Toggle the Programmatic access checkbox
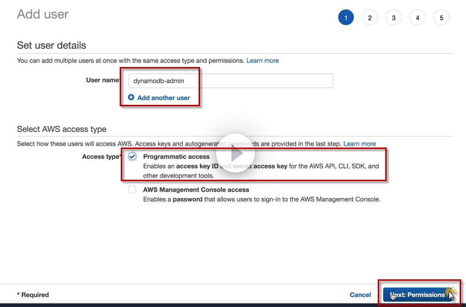Viewport: 466px width, 307px height. [132, 156]
